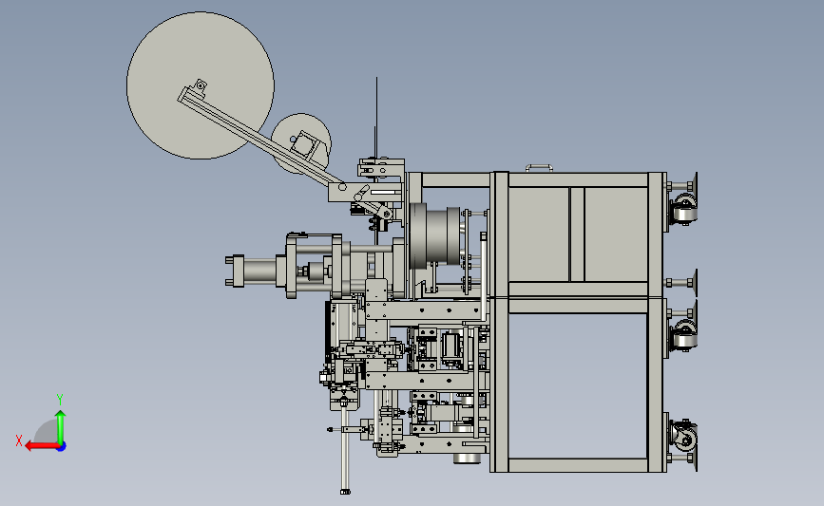Screen dimensions: 824x506
Task: Select the middle caster wheel
Action: (x=684, y=336)
